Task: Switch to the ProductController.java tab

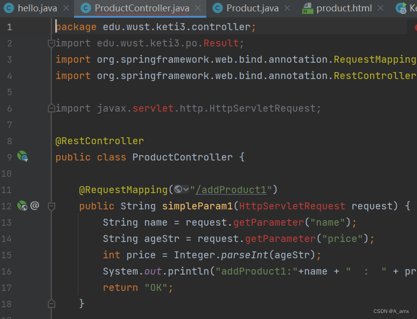Action: tap(140, 8)
